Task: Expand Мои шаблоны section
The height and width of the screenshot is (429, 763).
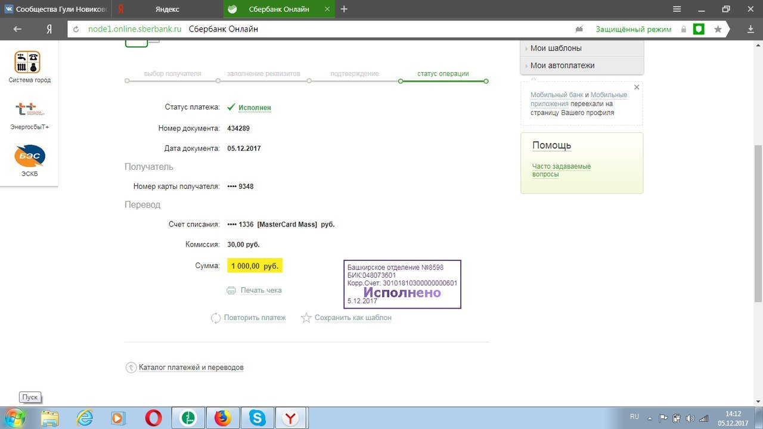Action: [582, 48]
